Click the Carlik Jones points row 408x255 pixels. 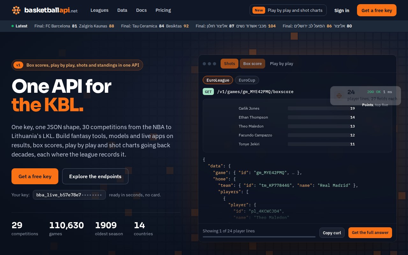[297, 108]
